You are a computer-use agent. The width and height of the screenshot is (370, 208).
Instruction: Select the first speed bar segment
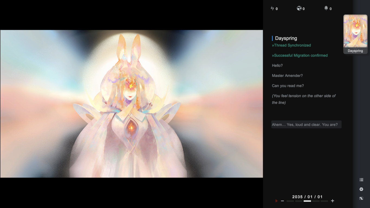(x=290, y=201)
